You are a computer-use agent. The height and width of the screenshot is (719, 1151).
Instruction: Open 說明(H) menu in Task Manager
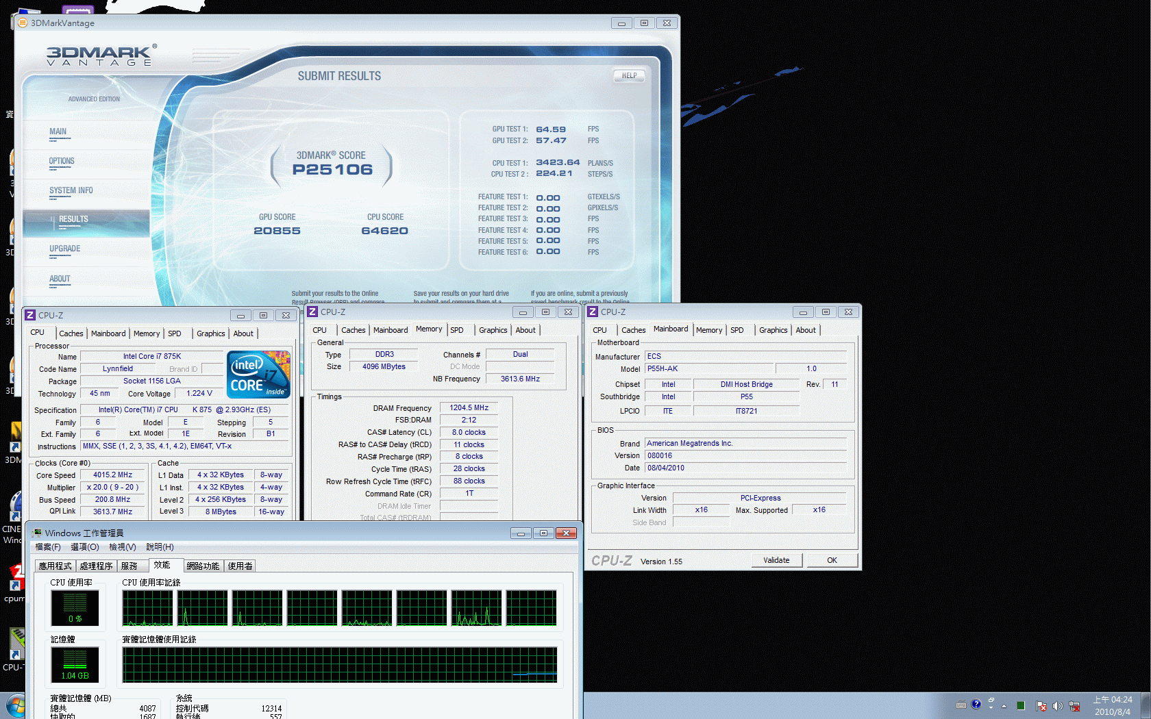pos(160,547)
